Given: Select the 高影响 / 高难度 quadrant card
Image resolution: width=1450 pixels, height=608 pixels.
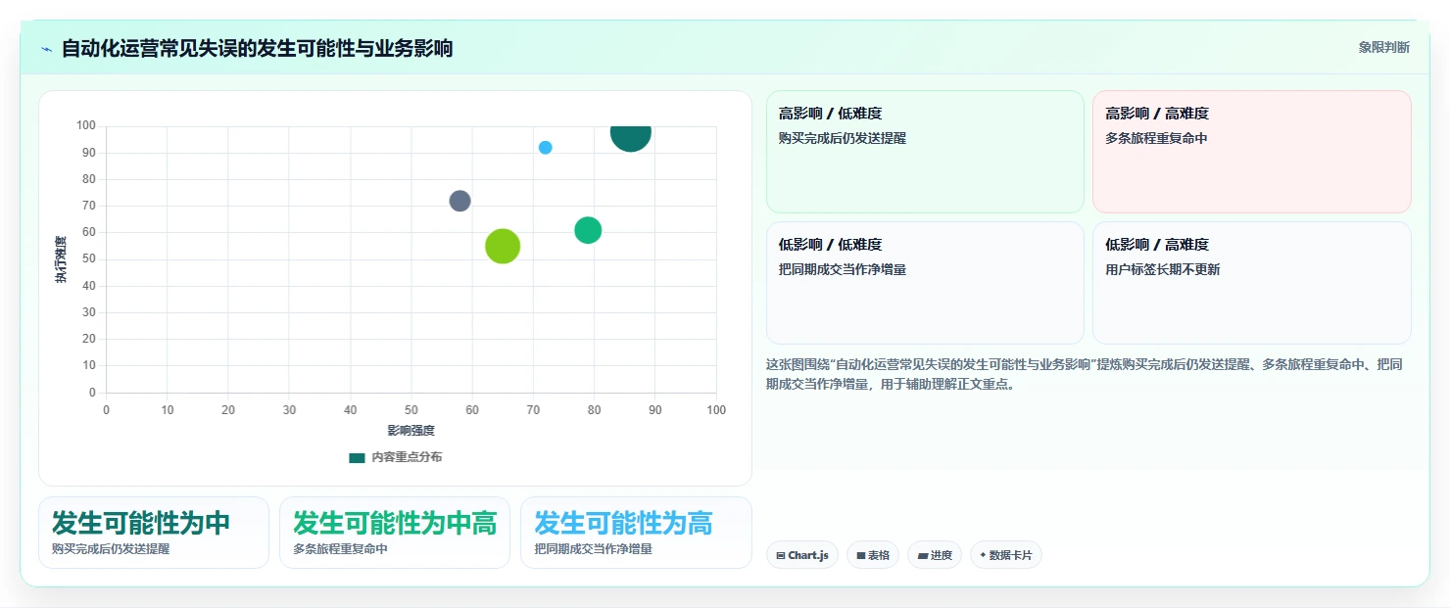Looking at the screenshot, I should [1252, 152].
